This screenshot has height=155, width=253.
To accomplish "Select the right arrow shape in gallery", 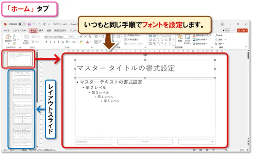I will point(166,39).
